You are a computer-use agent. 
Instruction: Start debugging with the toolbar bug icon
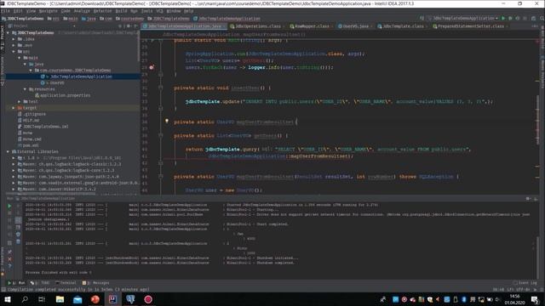[x=510, y=18]
